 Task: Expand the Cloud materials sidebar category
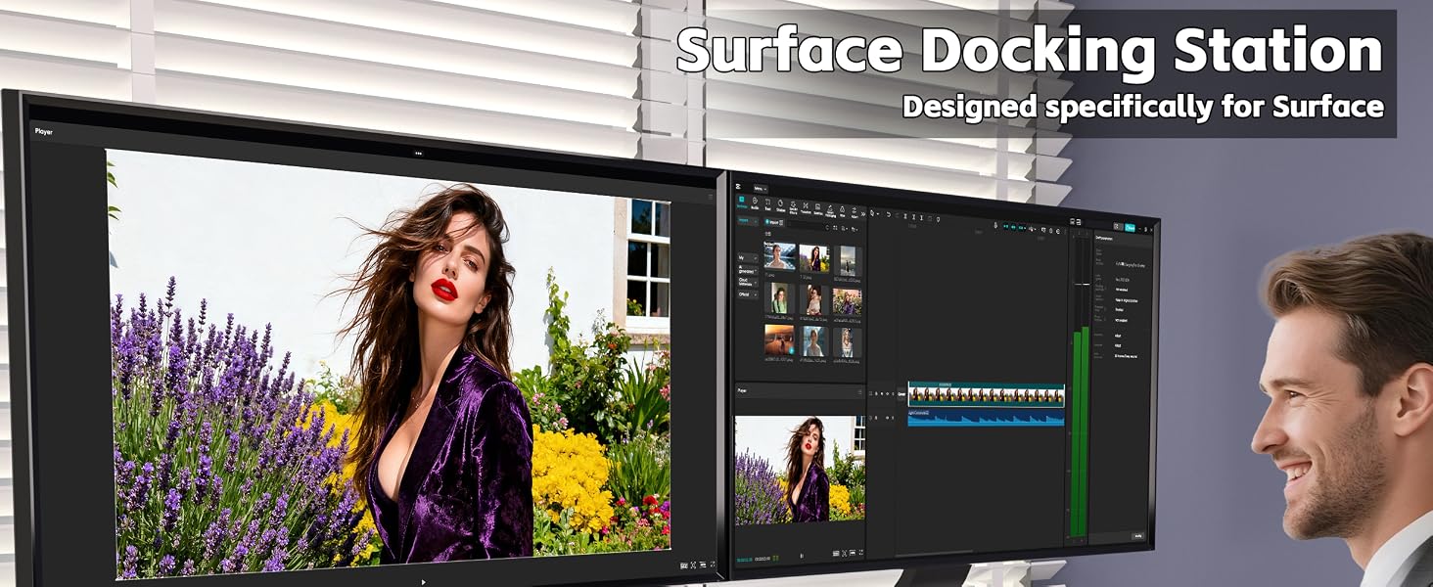(748, 282)
